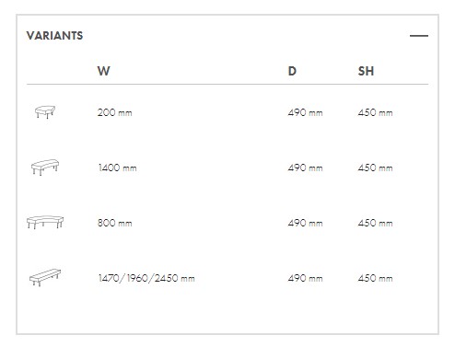455x347 pixels.
Task: Click 490 mm depth for 800 mm bench
Action: point(306,223)
